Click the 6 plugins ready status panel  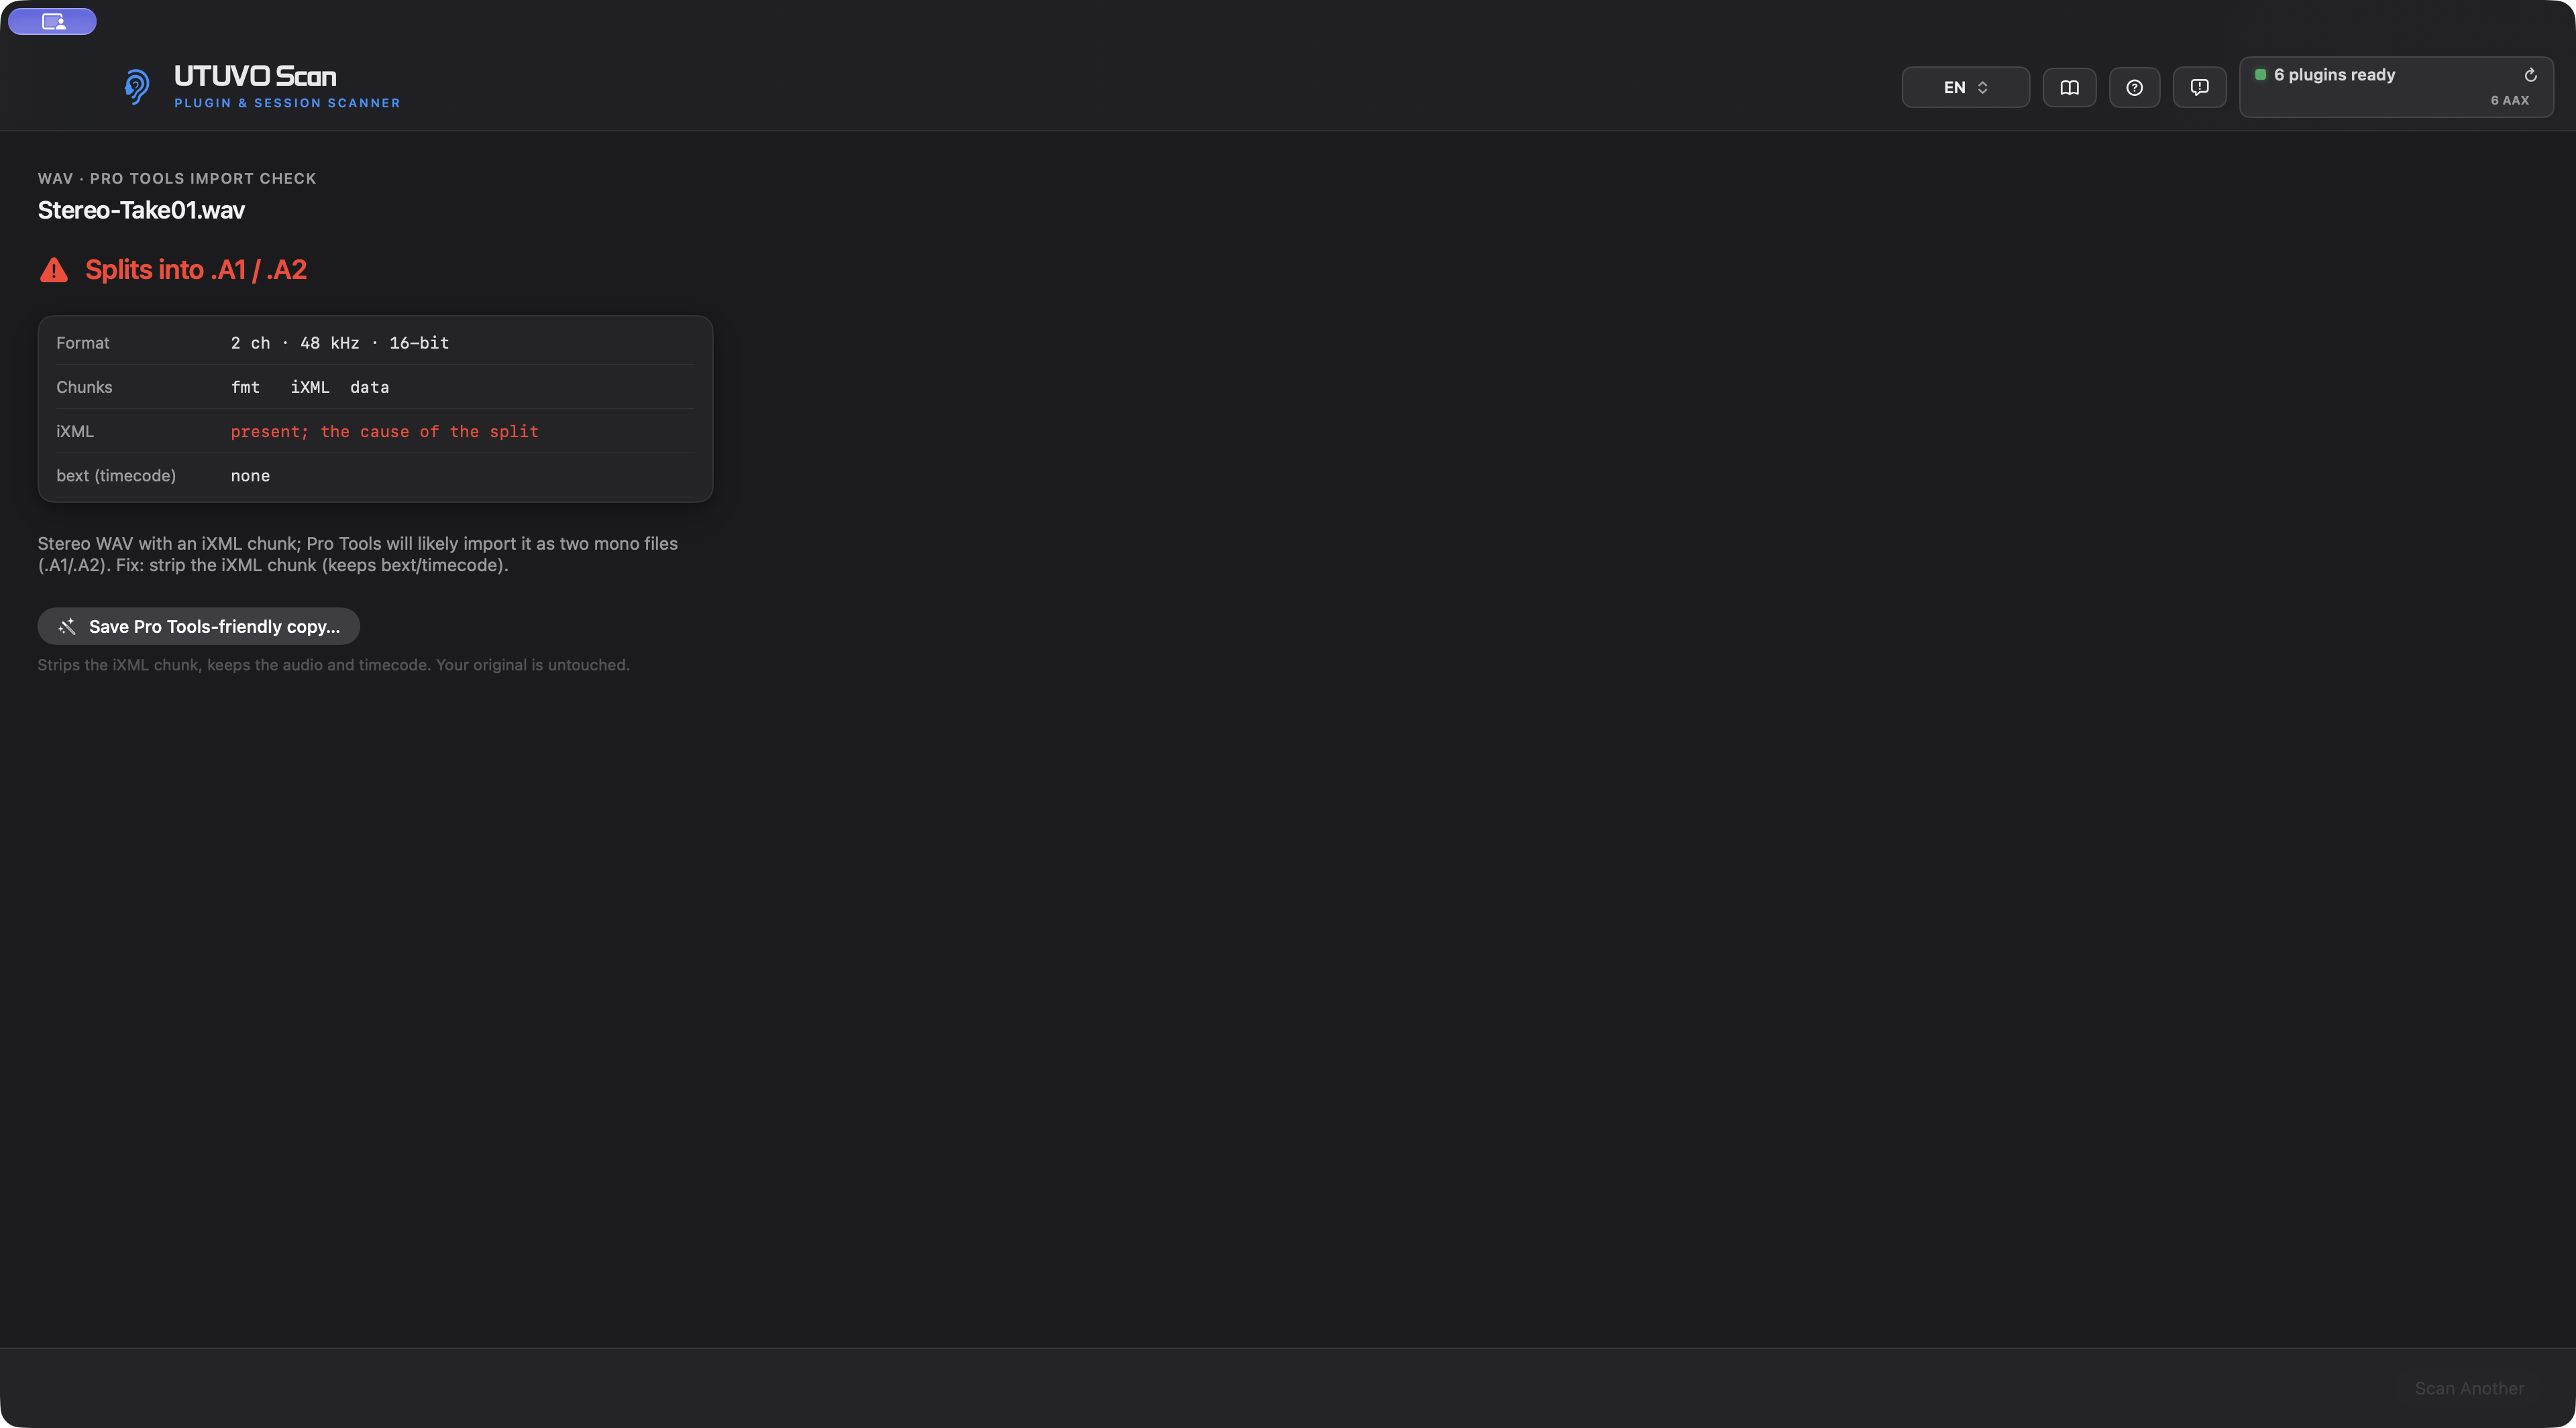(2396, 87)
